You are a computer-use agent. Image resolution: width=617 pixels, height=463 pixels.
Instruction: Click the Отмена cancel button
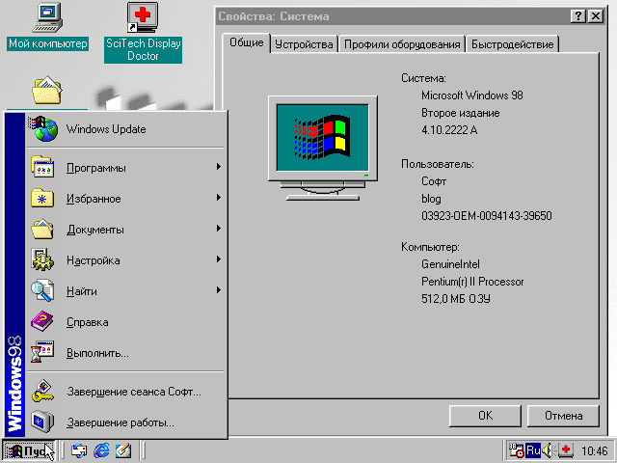[563, 416]
